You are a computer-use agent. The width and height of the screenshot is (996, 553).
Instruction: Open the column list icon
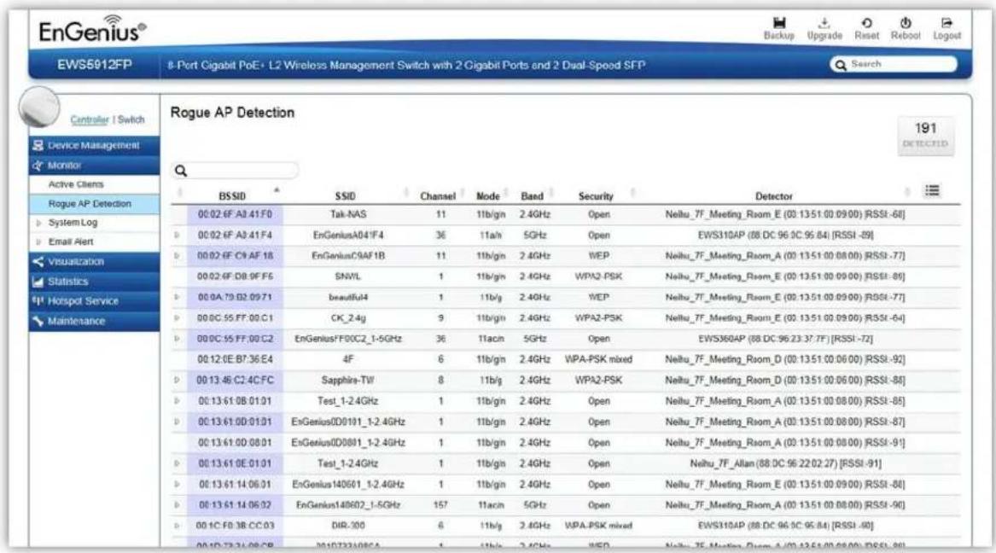click(x=932, y=190)
